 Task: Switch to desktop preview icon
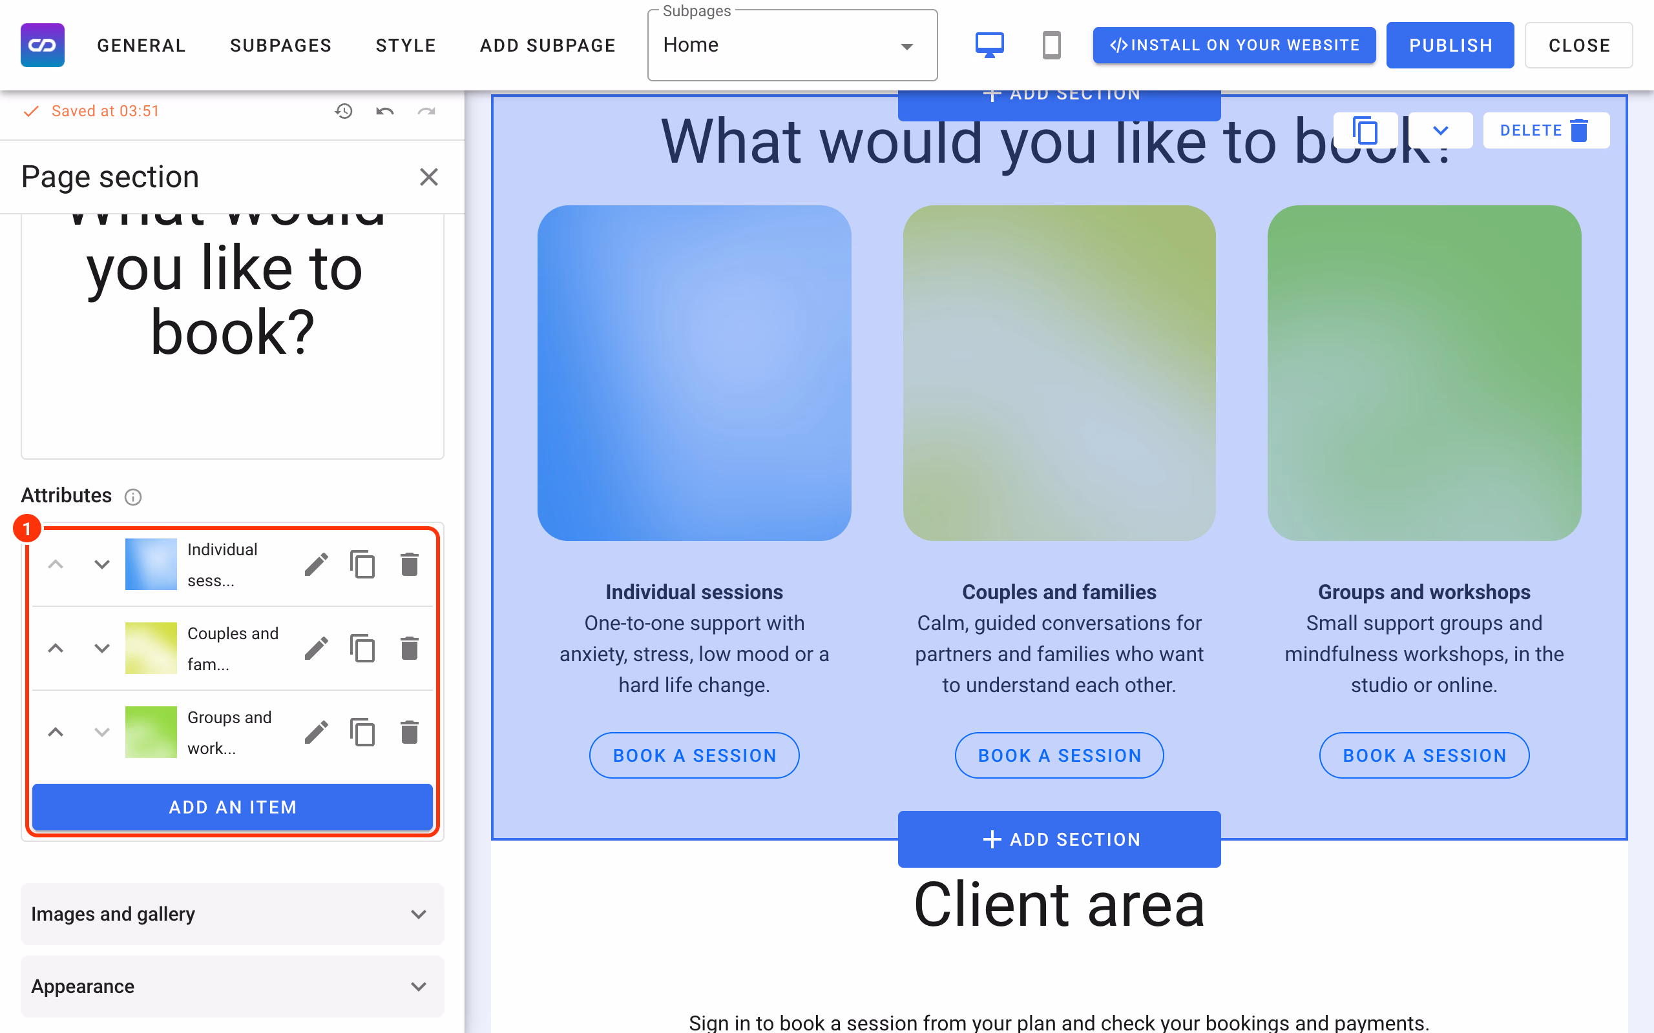(x=989, y=45)
